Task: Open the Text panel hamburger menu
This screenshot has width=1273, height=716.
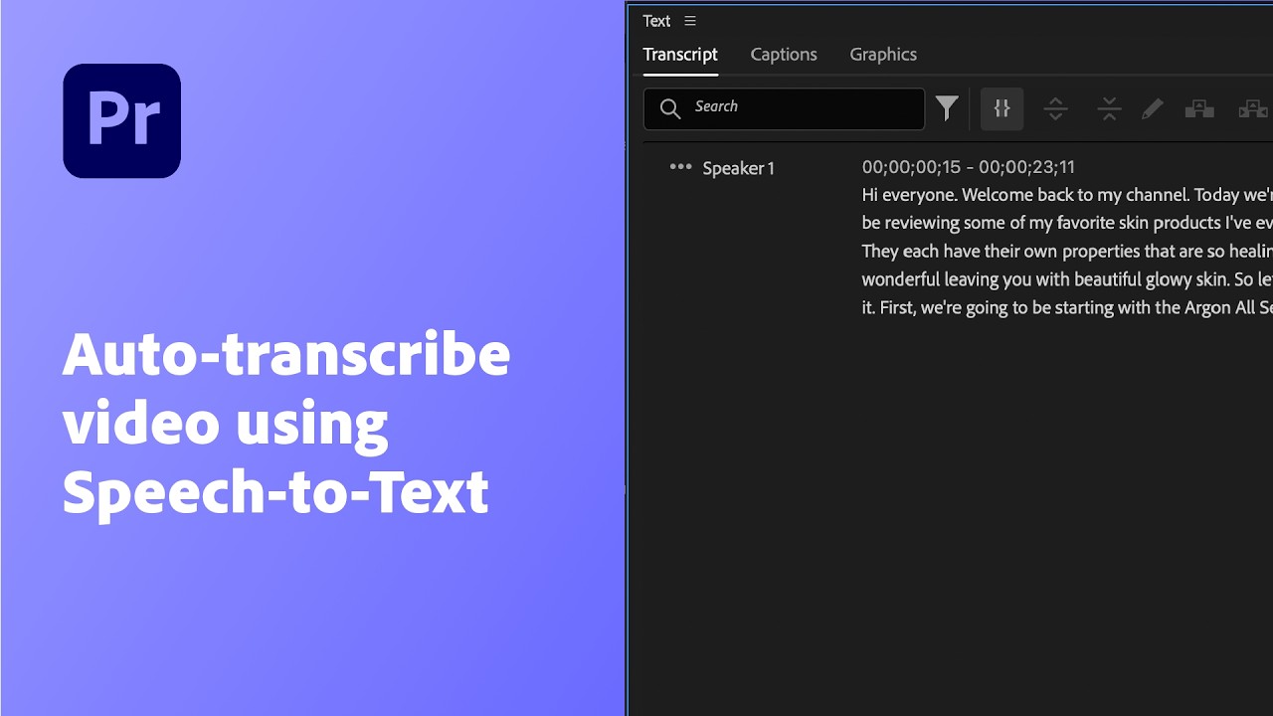Action: [x=690, y=21]
